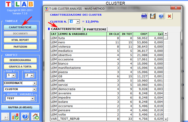Select the lemma 'violenza' cell
This screenshot has width=188, height=122.
[82, 47]
